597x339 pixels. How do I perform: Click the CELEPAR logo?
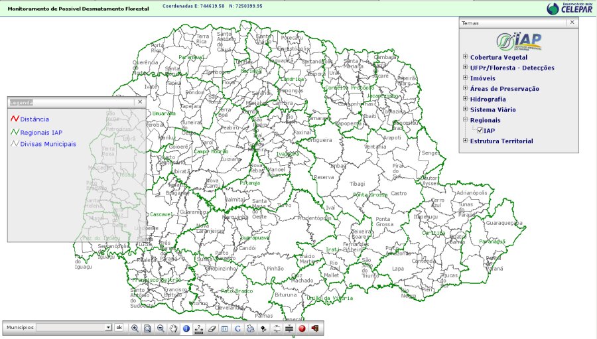click(x=570, y=8)
